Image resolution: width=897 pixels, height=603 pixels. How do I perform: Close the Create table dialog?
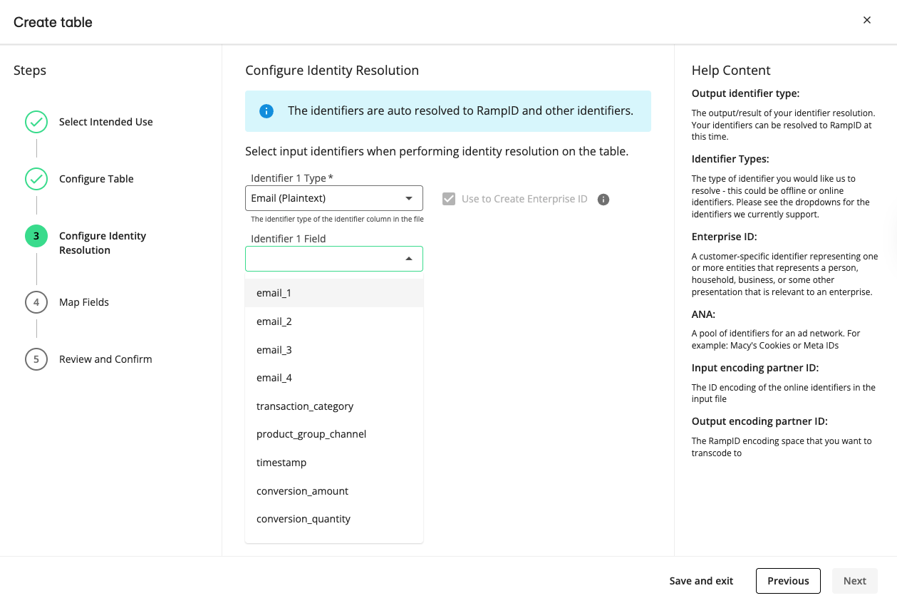coord(867,21)
